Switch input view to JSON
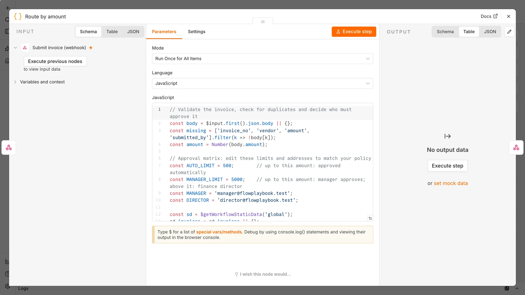 point(133,31)
